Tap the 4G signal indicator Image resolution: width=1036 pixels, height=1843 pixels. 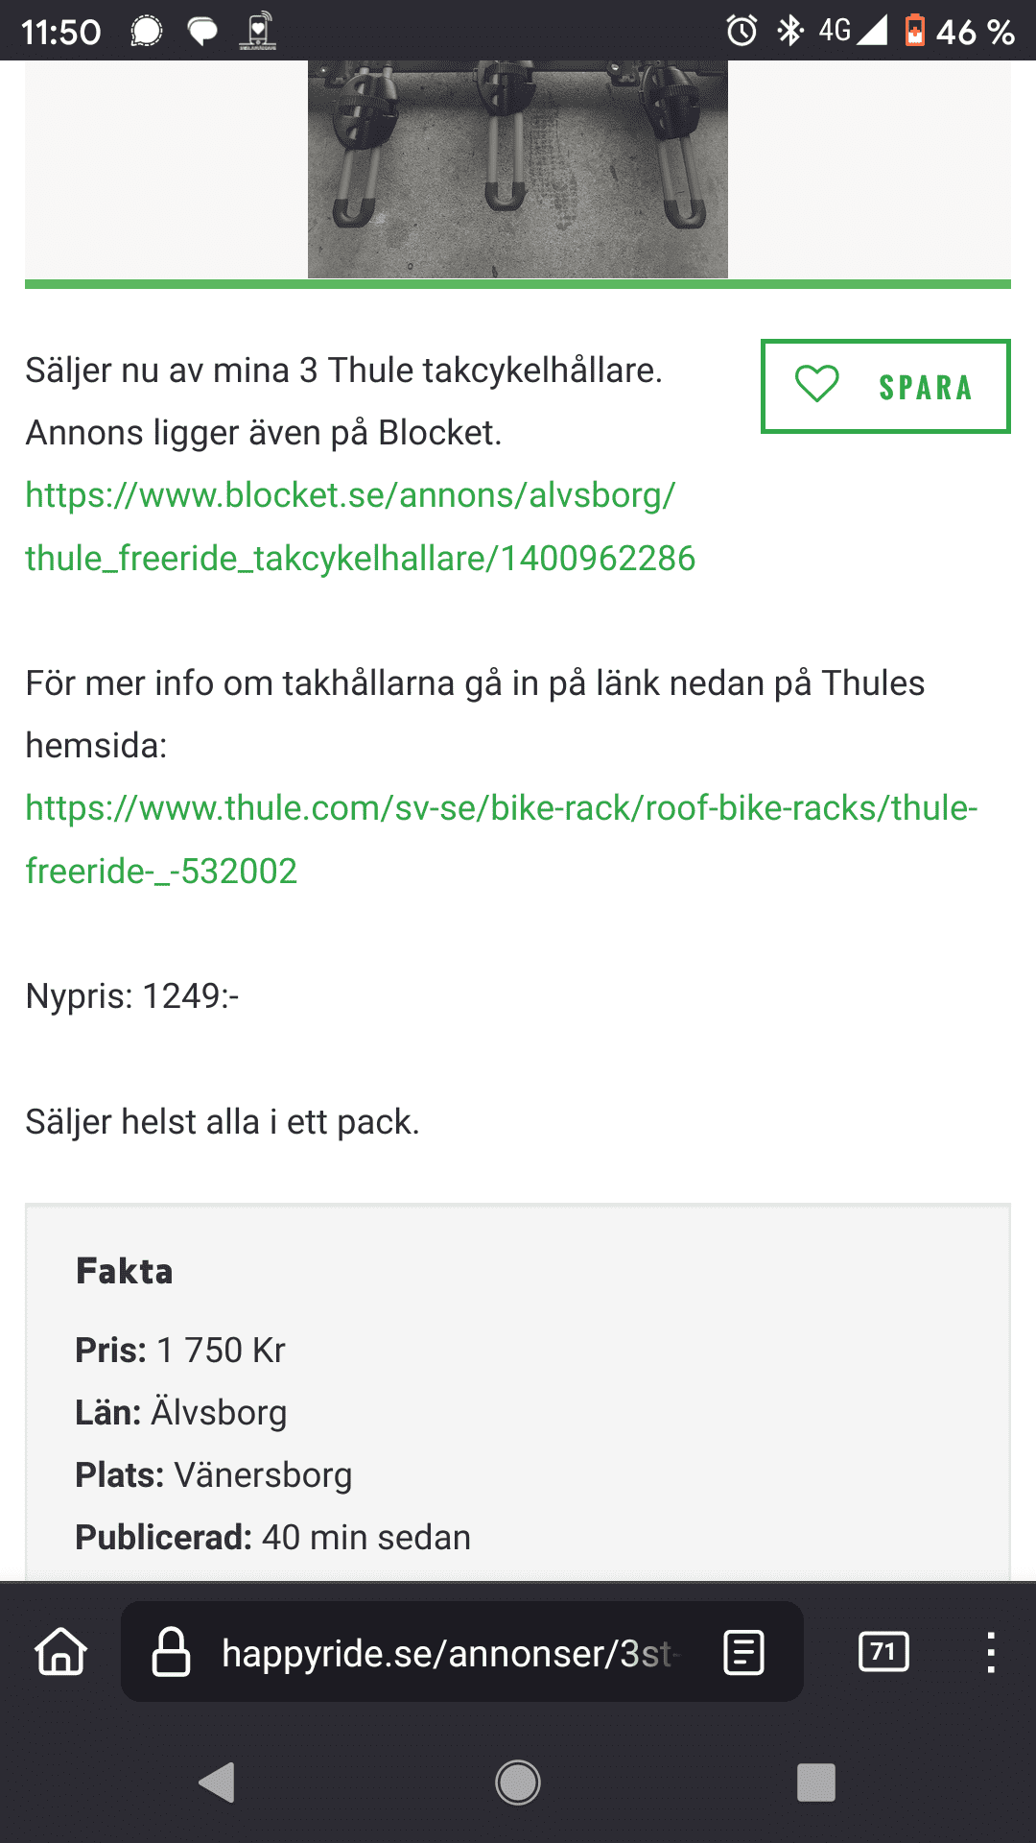[853, 31]
